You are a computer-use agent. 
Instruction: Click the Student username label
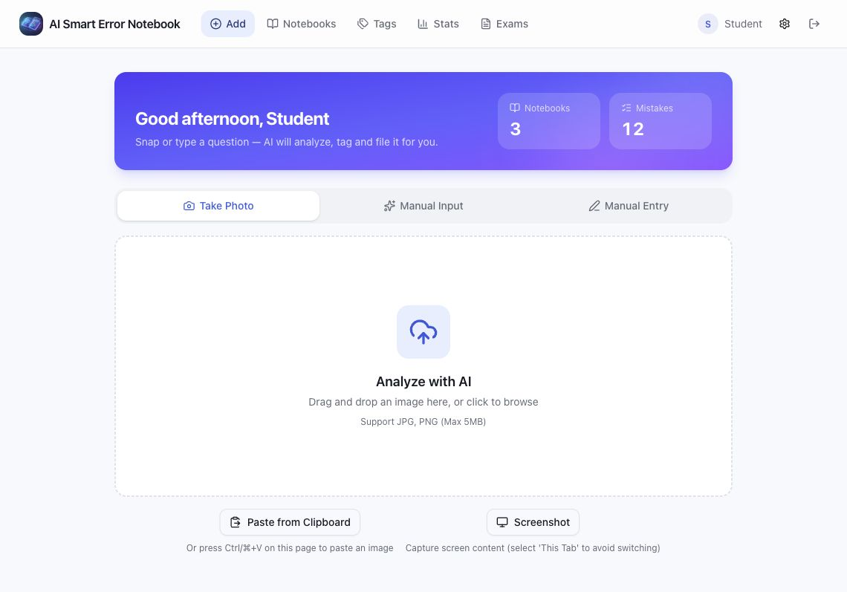(x=743, y=24)
